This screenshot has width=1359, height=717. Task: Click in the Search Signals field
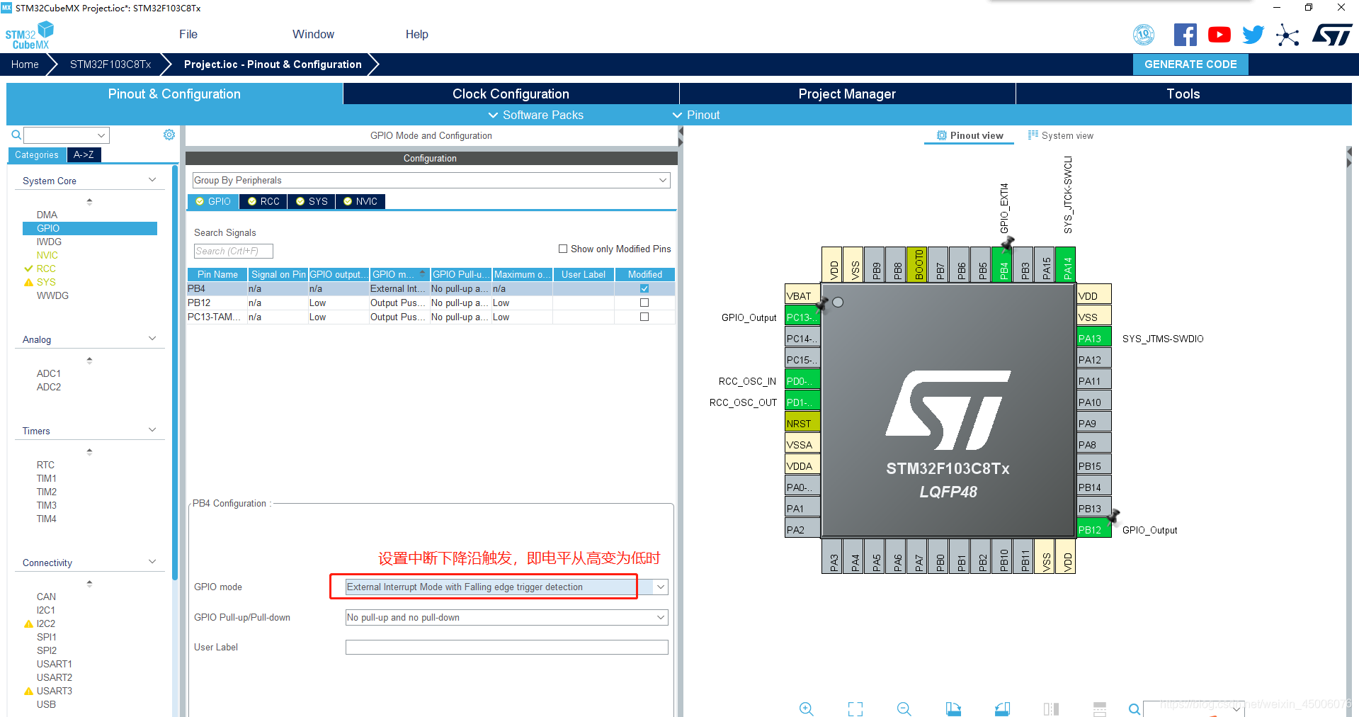(233, 251)
